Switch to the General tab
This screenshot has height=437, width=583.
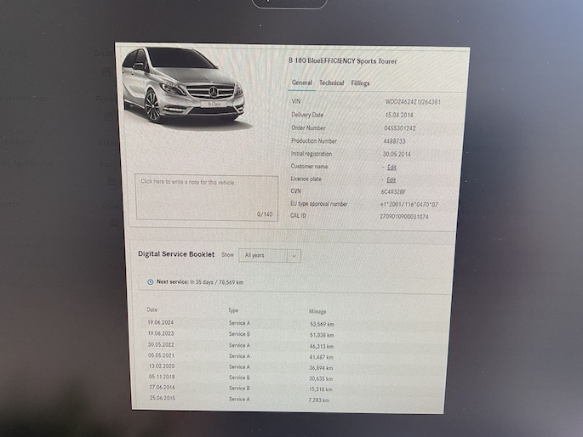(x=302, y=83)
